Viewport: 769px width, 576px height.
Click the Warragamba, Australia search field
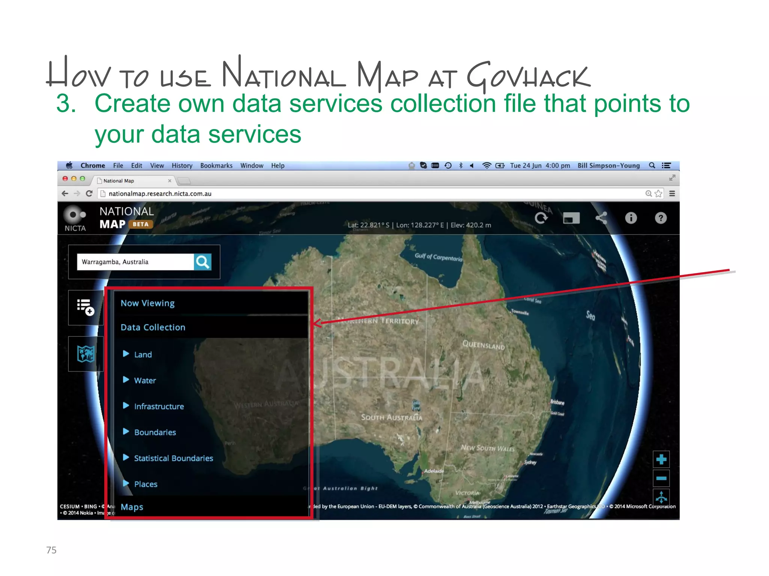coord(135,262)
